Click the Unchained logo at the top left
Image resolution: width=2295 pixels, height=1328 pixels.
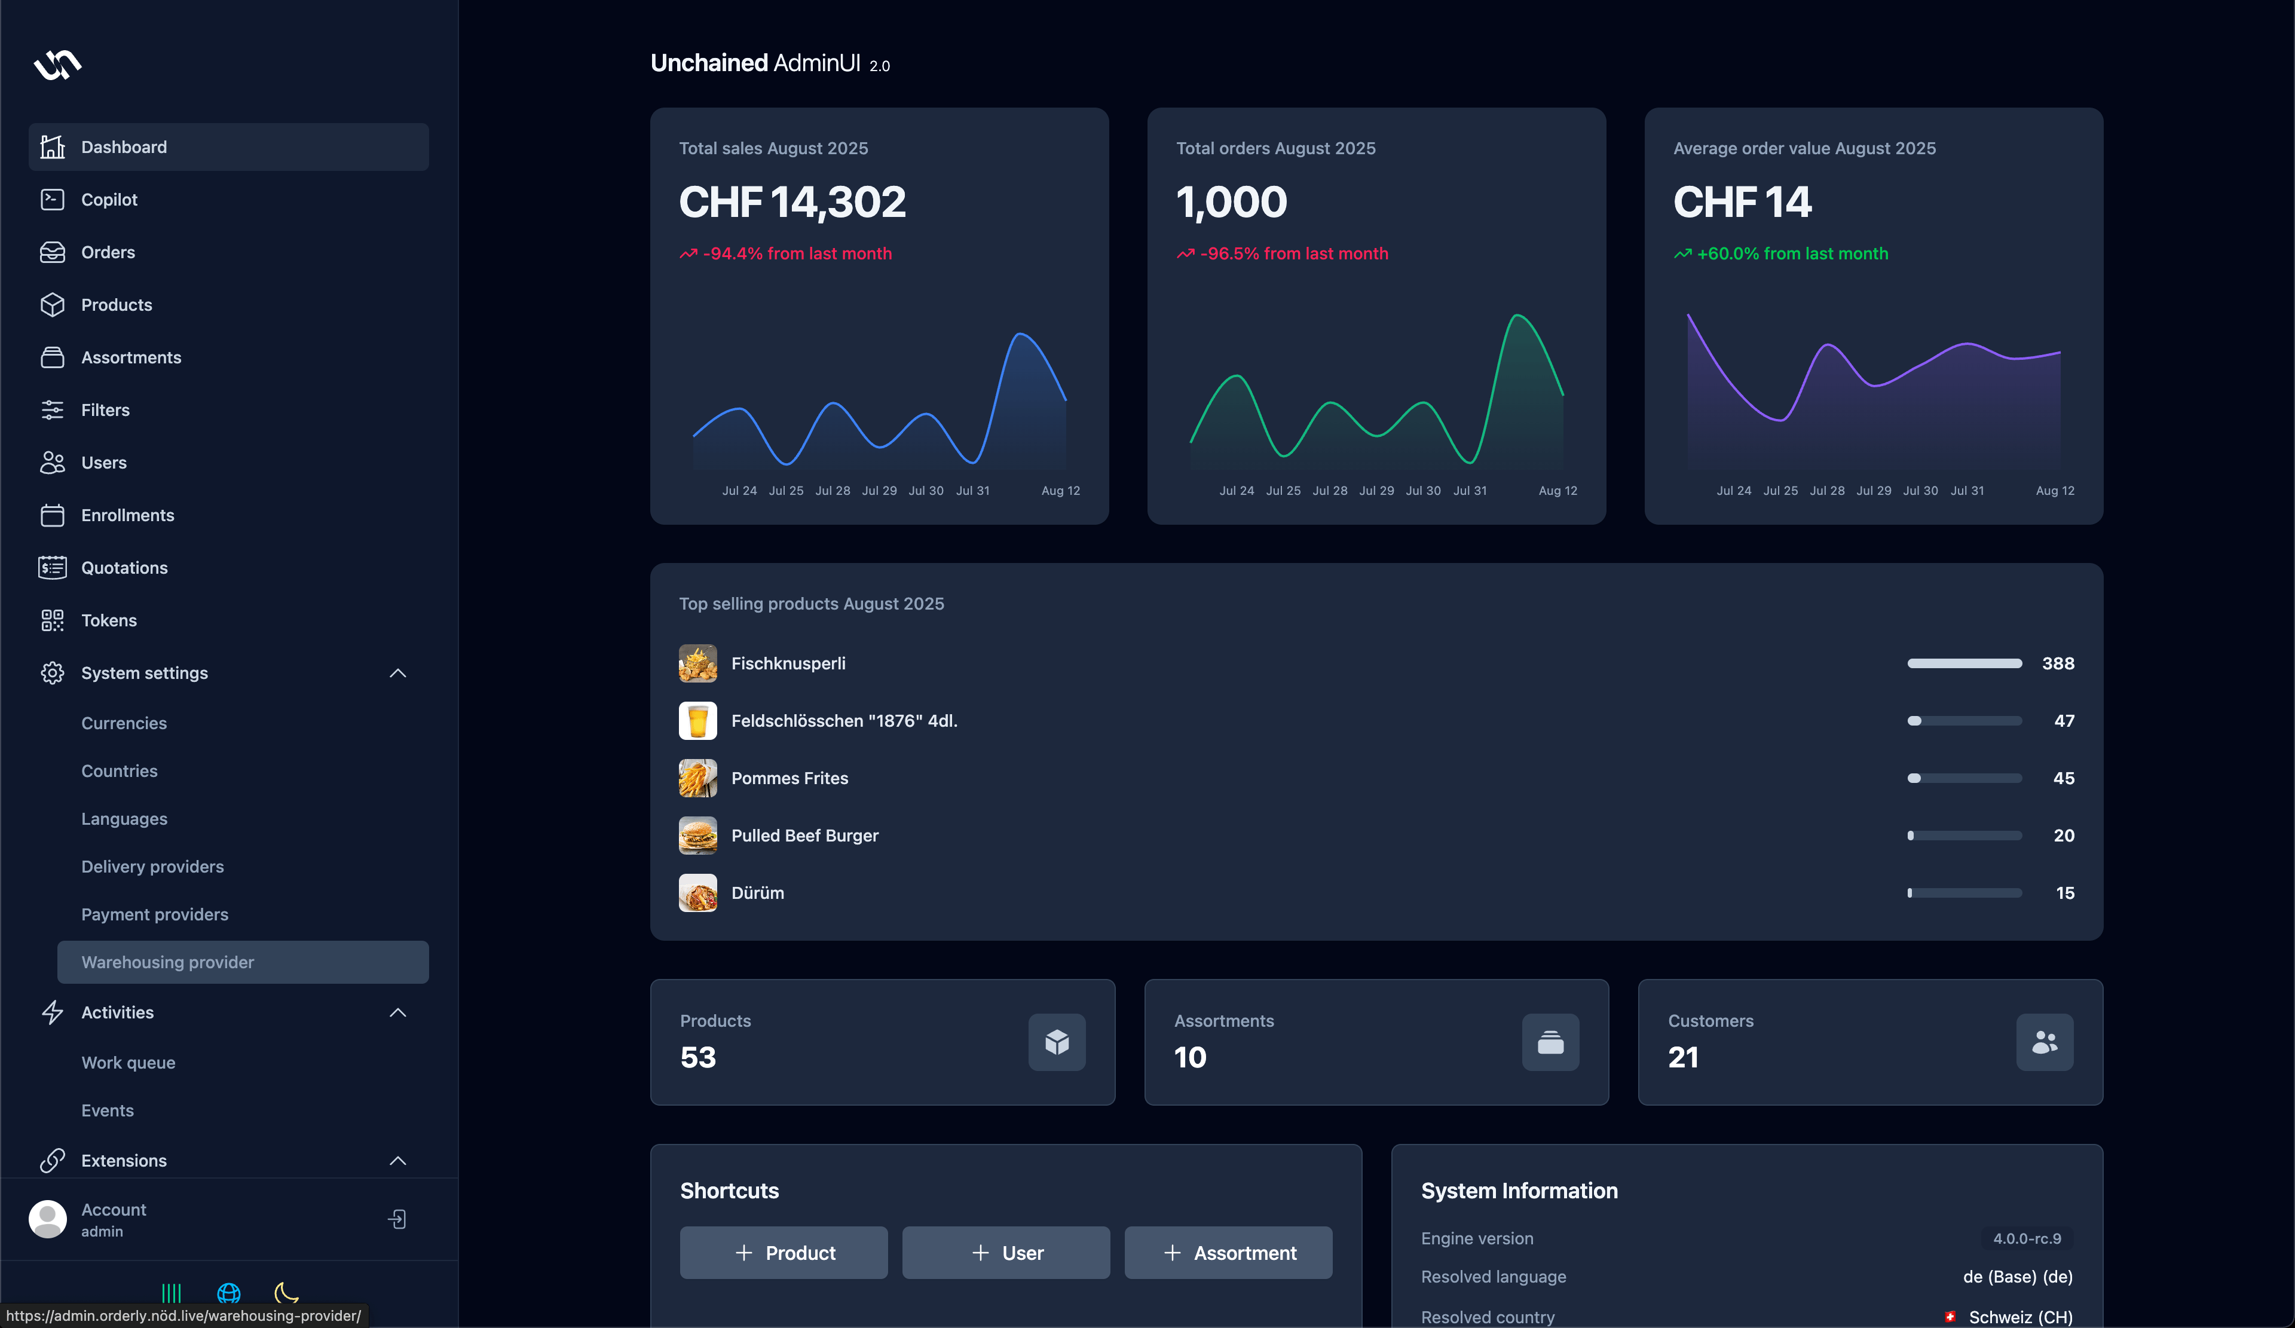[56, 65]
